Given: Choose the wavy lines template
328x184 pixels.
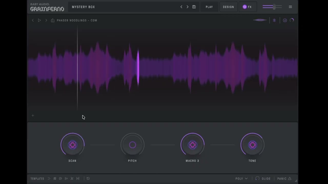Looking at the screenshot, I should pyautogui.click(x=55, y=179).
